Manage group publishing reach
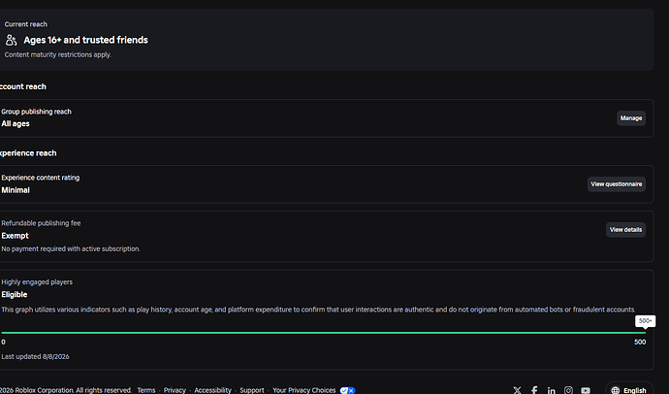This screenshot has width=669, height=394. point(631,118)
